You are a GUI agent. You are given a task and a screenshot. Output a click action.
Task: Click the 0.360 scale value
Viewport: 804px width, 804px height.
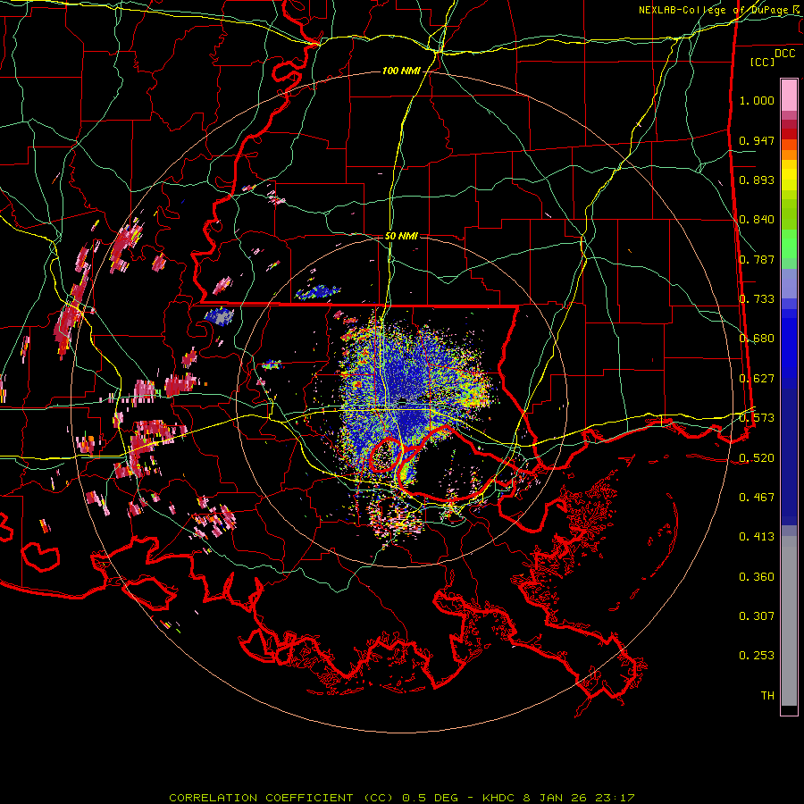757,577
